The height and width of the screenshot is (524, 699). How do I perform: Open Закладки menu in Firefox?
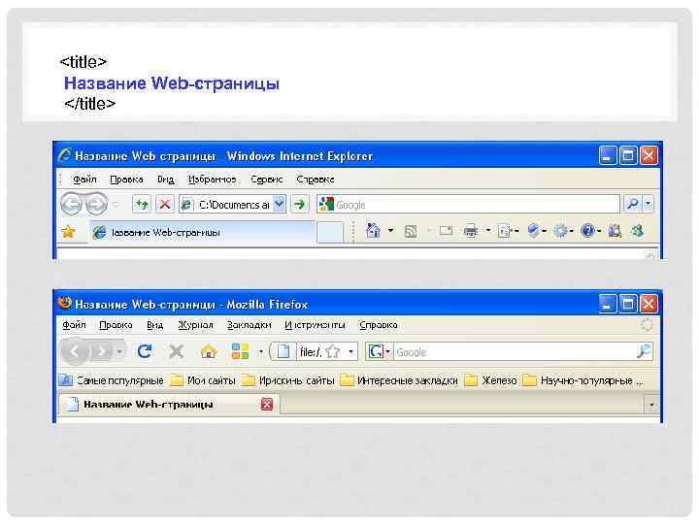[250, 325]
